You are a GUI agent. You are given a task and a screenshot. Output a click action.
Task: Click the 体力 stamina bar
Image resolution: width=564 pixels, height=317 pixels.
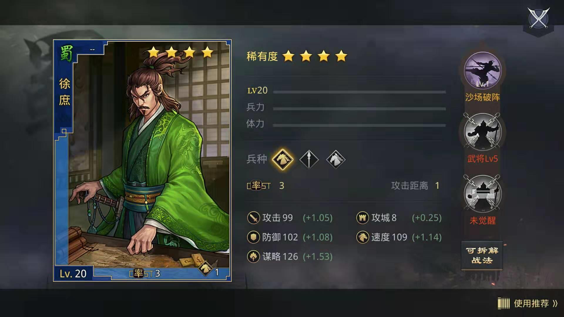pos(359,125)
